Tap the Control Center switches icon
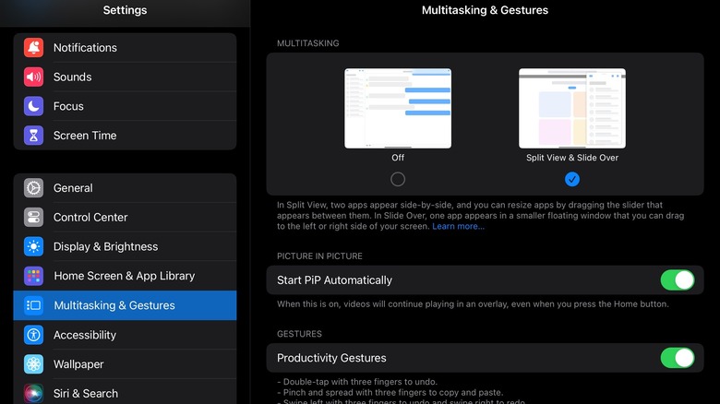The image size is (720, 404). click(34, 218)
